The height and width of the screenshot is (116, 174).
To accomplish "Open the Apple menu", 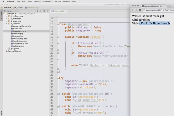I will click(3, 1).
